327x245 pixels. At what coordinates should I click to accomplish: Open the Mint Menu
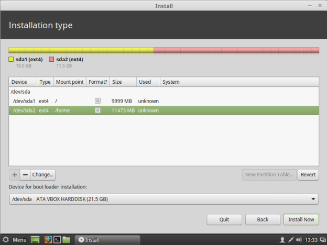14,240
